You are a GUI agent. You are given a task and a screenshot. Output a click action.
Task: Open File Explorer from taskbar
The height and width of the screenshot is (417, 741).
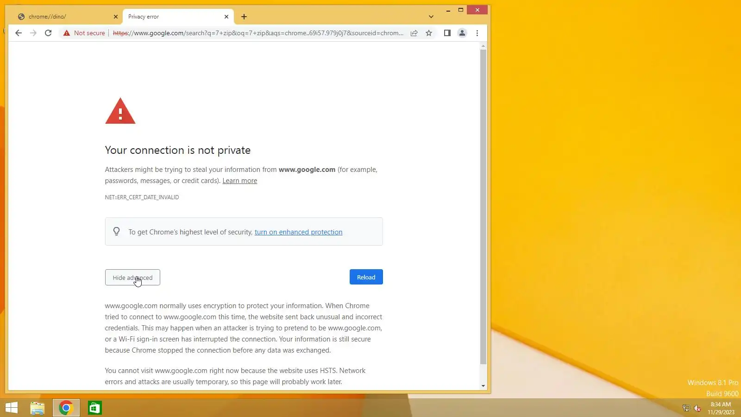[38, 408]
